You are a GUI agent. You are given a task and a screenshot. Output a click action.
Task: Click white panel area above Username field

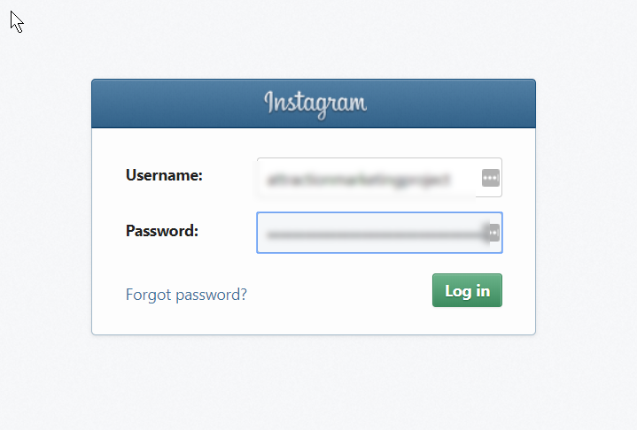(314, 142)
